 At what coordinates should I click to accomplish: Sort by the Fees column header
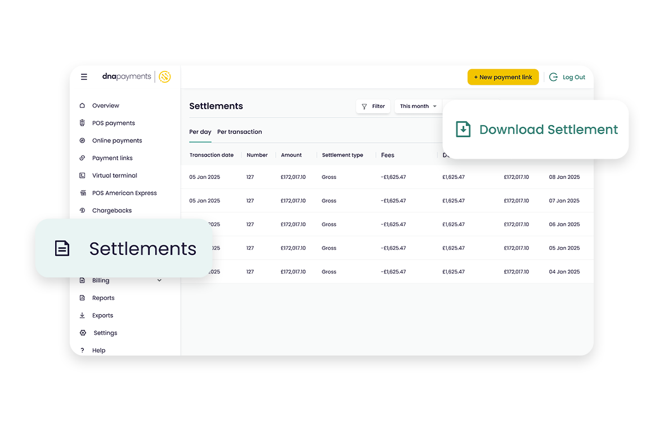pos(388,155)
